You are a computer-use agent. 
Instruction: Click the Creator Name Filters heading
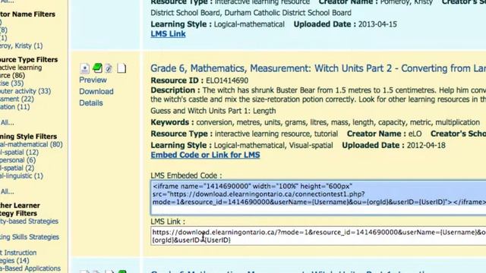click(x=27, y=14)
